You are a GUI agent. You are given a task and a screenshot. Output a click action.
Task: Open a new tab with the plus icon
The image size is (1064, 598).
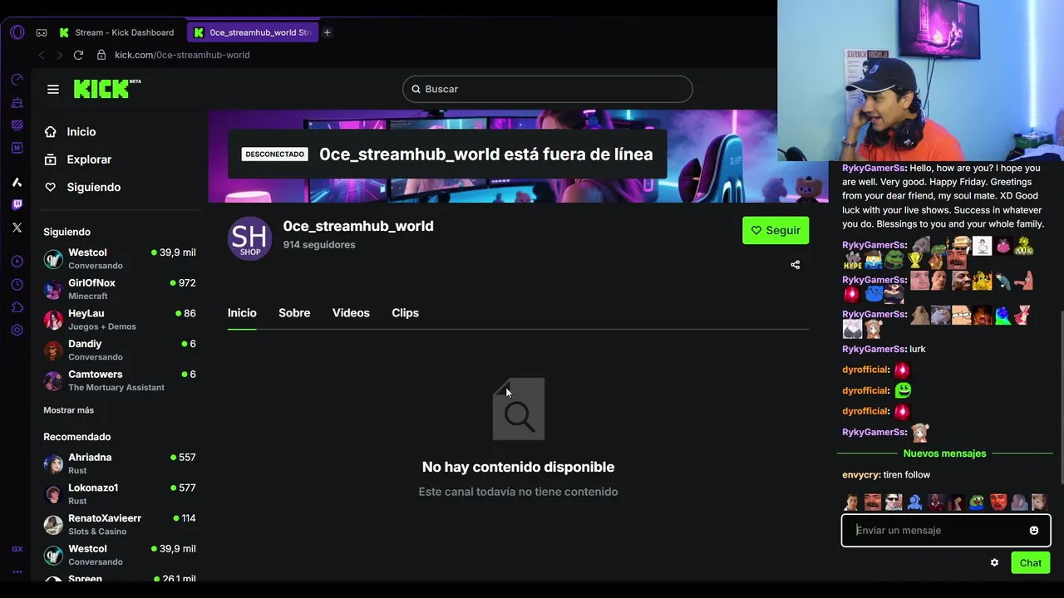pyautogui.click(x=328, y=32)
